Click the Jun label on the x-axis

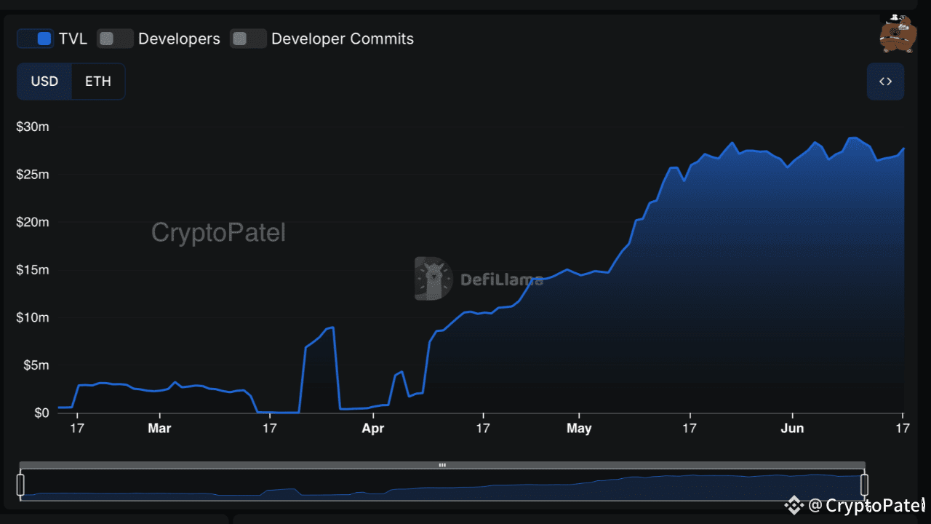click(x=792, y=429)
